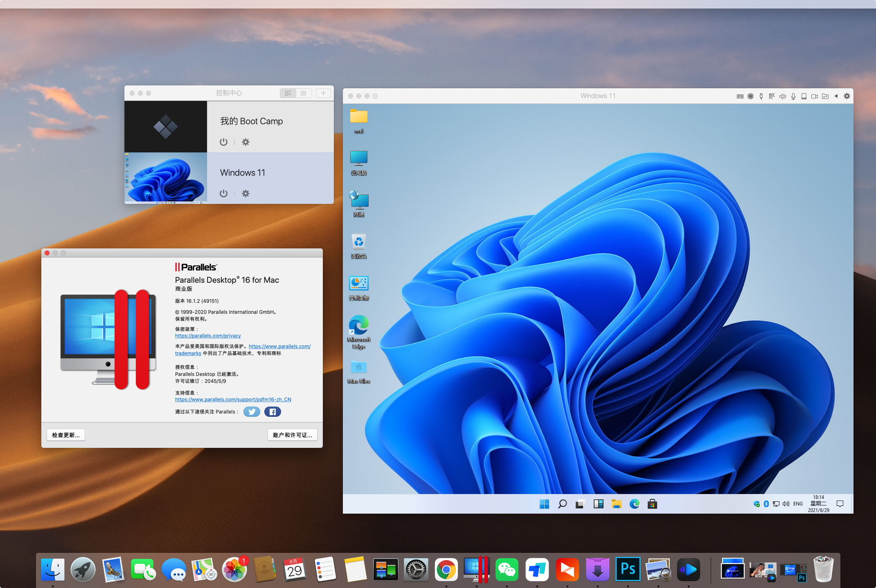Collapse VM toolbar icons with triangle arrow
The image size is (876, 588).
coord(836,96)
